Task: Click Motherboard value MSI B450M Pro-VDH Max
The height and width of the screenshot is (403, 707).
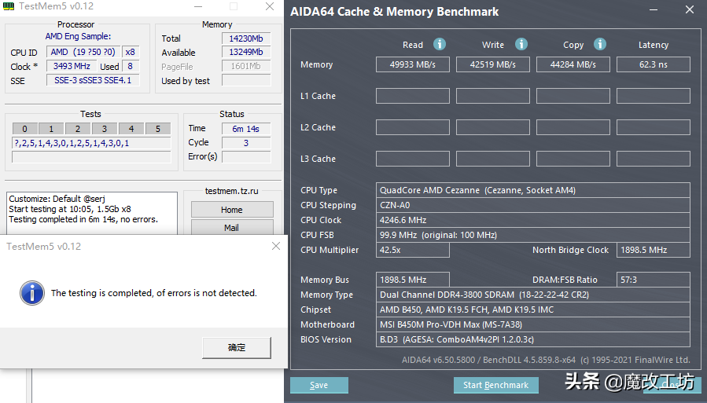Action: (x=533, y=324)
